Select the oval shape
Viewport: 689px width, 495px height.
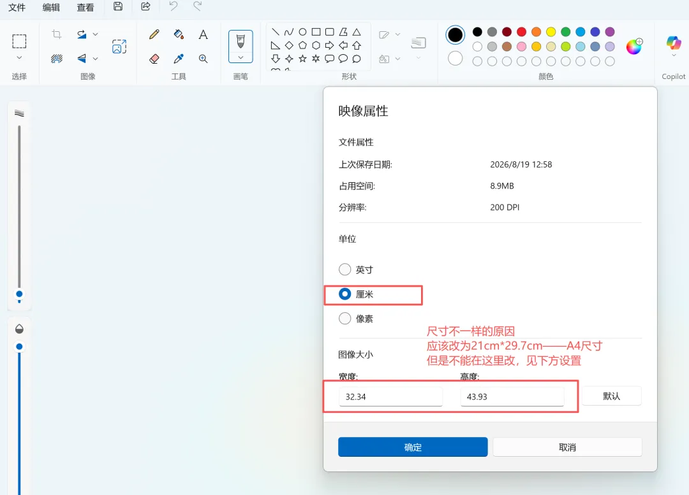302,32
